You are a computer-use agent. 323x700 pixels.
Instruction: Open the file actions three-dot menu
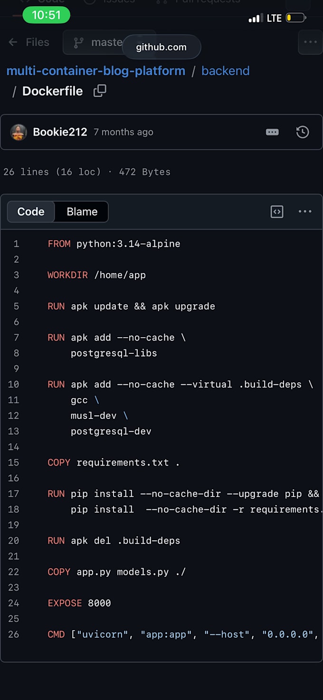tap(305, 212)
